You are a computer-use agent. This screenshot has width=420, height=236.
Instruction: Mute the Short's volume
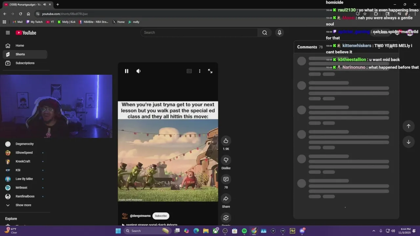click(x=138, y=71)
